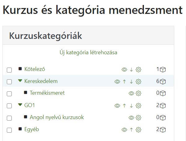Hide the Kötelező category with eye icon
The height and width of the screenshot is (141, 186).
click(x=124, y=69)
